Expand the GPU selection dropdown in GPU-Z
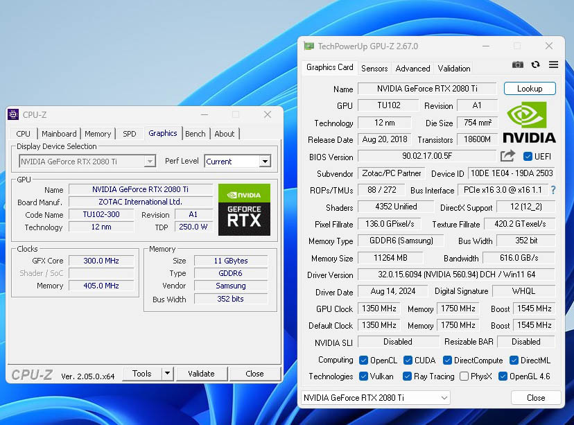 (444, 398)
